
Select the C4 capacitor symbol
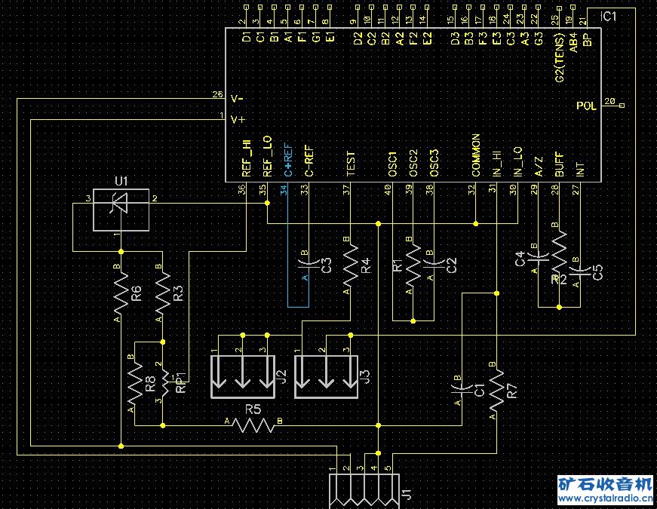pyautogui.click(x=538, y=257)
